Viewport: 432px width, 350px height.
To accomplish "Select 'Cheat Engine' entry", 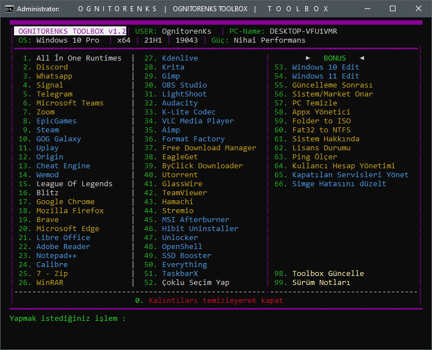I will [63, 166].
